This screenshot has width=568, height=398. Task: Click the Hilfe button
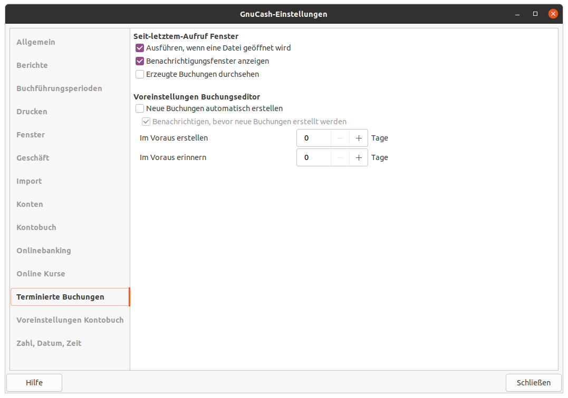34,383
